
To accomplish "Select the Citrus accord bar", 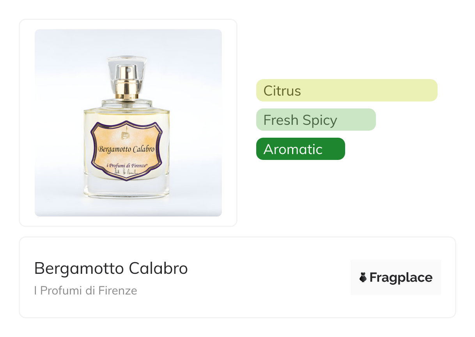I will [346, 90].
